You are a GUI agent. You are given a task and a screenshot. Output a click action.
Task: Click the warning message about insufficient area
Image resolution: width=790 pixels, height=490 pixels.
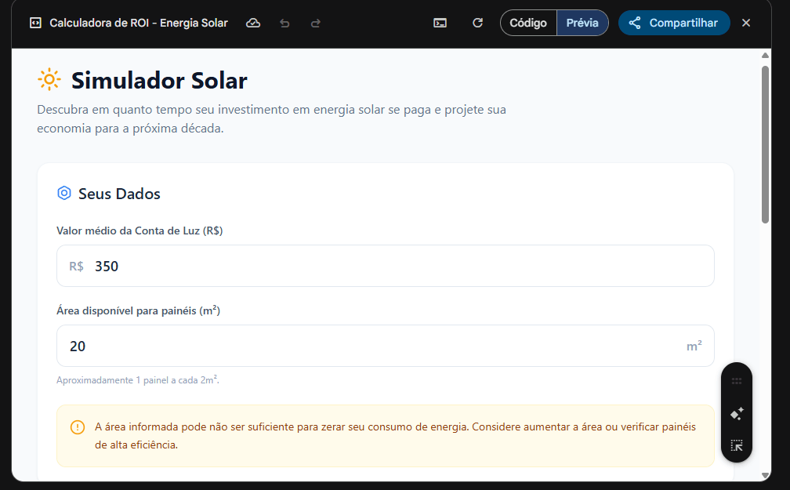(396, 436)
